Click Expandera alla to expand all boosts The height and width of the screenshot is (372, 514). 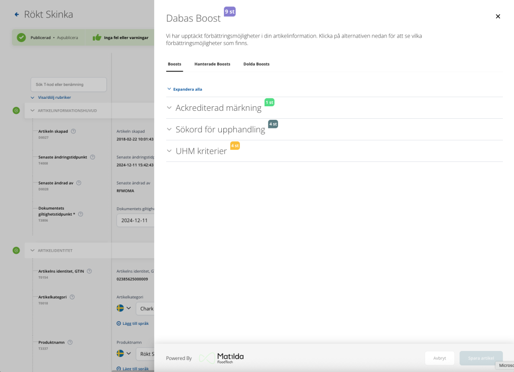185,89
